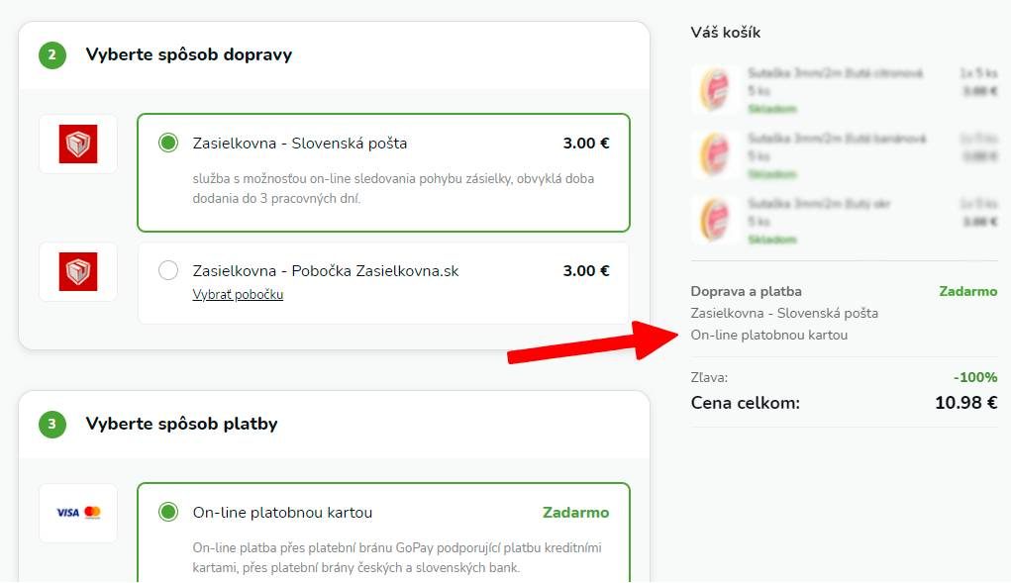This screenshot has width=1011, height=583.
Task: Click the third blurred product name in cart
Action: click(819, 204)
